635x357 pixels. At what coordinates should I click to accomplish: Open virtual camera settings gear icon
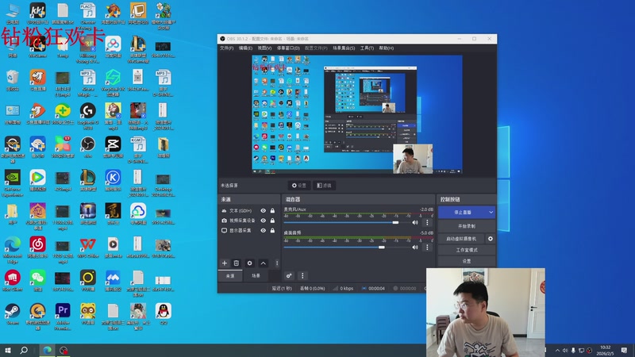[x=491, y=239]
